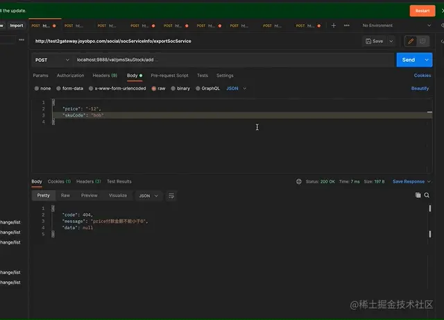This screenshot has width=444, height=320.
Task: Open the Tests tab
Action: [202, 76]
